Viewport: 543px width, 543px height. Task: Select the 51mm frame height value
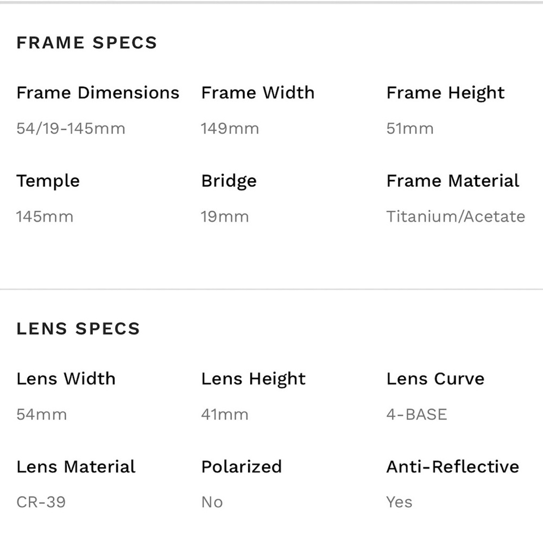[x=410, y=129]
